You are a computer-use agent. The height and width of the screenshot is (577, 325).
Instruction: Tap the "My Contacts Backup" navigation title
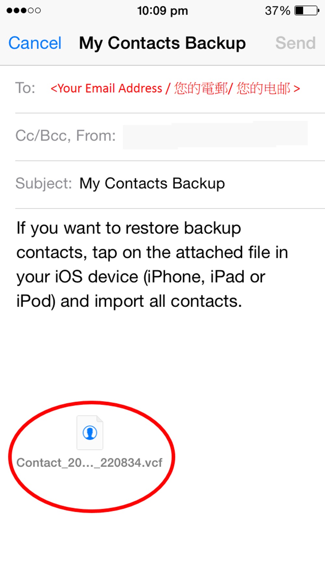click(162, 43)
